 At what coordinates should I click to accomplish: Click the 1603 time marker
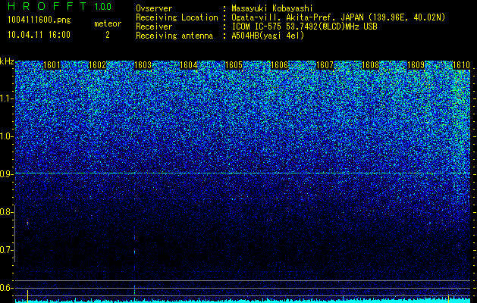(x=143, y=65)
